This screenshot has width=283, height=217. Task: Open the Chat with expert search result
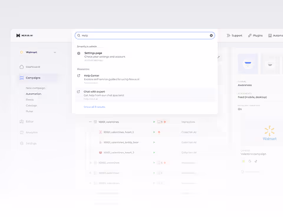coord(146,95)
